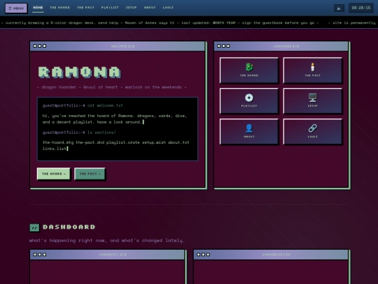The image size is (378, 284).
Task: Toggle the sound button beside the clock
Action: point(339,8)
